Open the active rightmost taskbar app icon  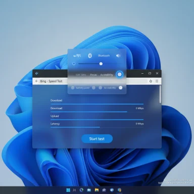pyautogui.click(x=119, y=190)
